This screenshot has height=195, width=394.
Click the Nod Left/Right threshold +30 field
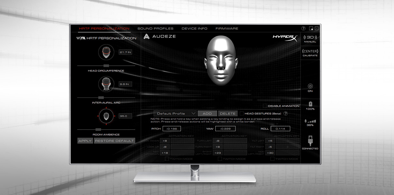pyautogui.click(x=270, y=153)
